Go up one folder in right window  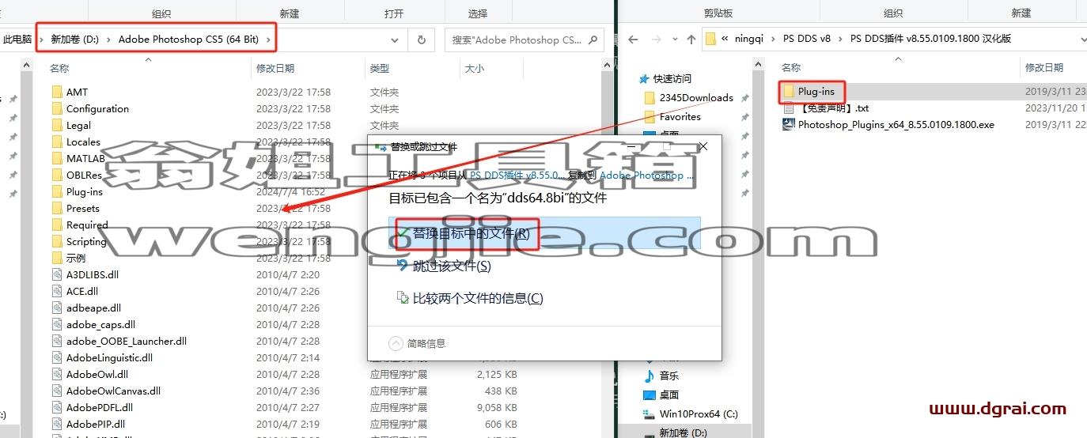691,39
